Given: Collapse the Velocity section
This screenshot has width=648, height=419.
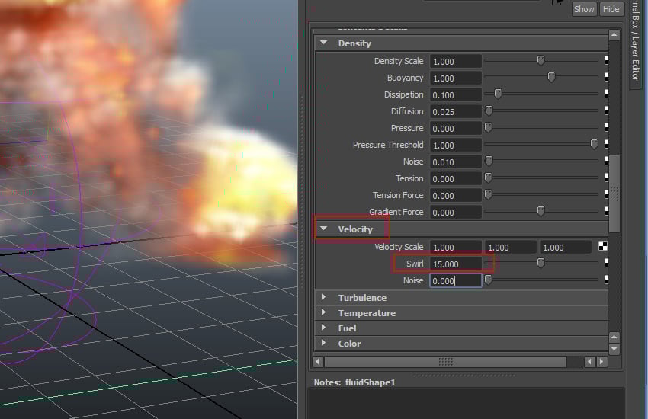Looking at the screenshot, I should (323, 229).
